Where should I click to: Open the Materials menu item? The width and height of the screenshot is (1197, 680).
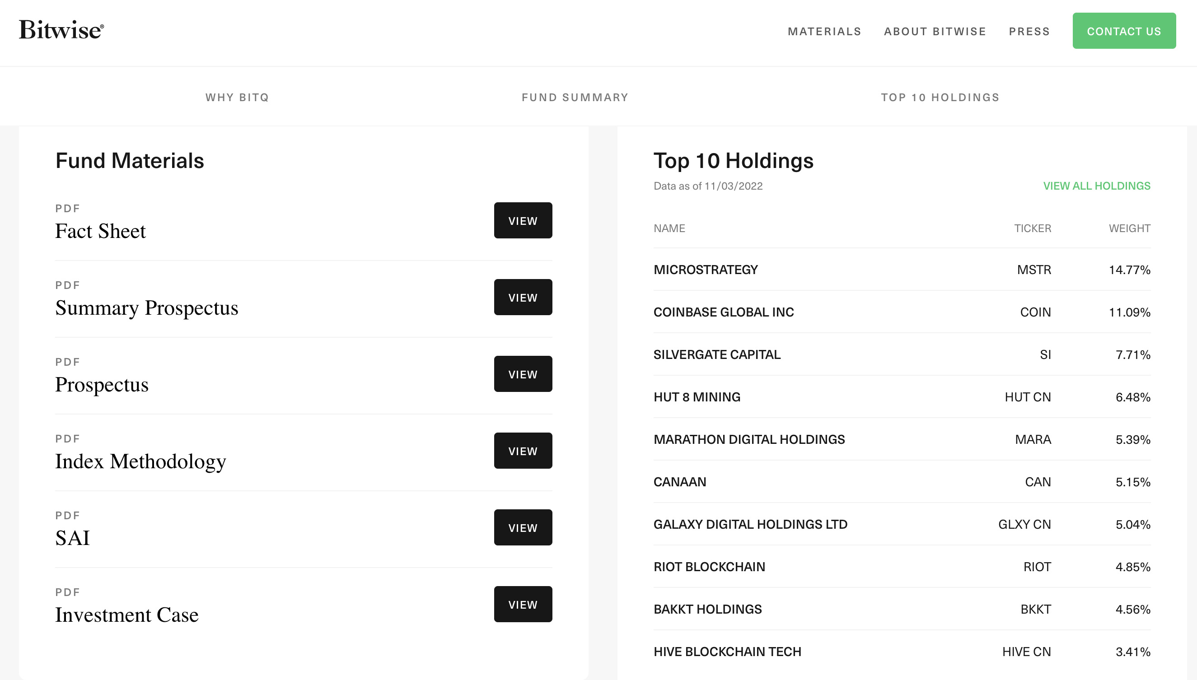[824, 31]
